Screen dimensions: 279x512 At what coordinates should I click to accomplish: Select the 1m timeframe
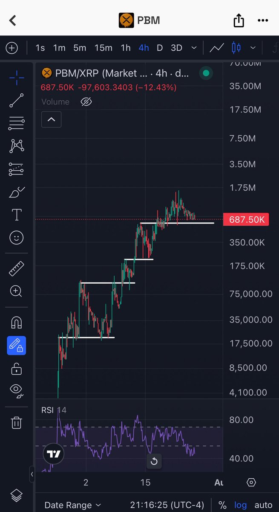pos(59,48)
